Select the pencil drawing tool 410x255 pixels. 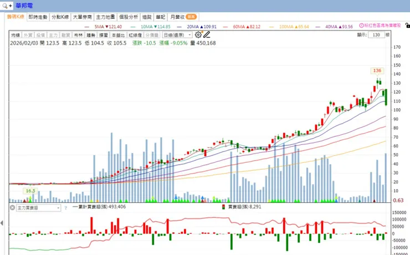207,34
